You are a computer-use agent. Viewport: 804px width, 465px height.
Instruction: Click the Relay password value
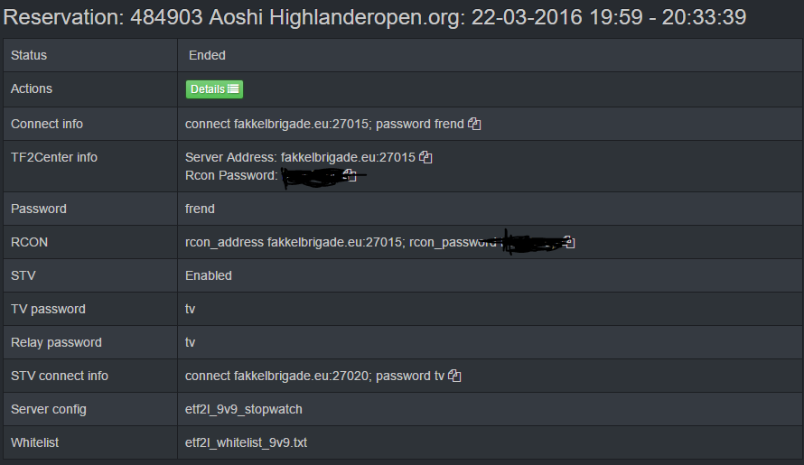[x=190, y=342]
